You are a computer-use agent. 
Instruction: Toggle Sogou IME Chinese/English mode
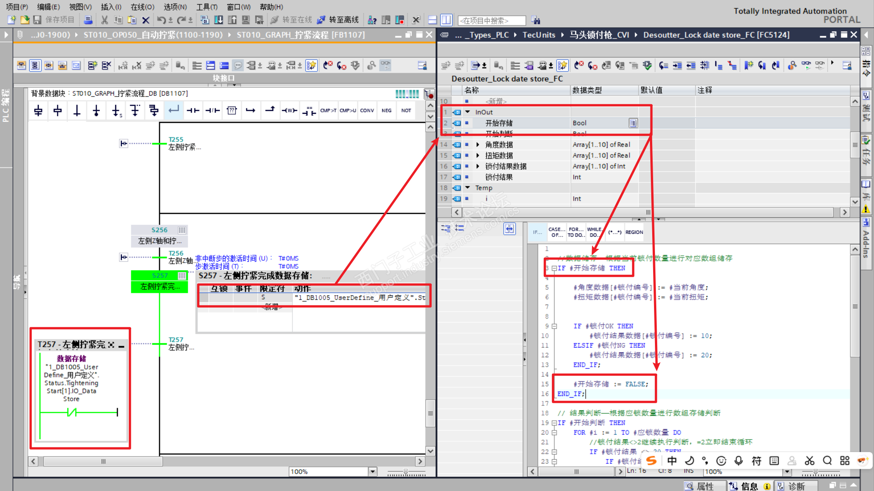(x=672, y=461)
